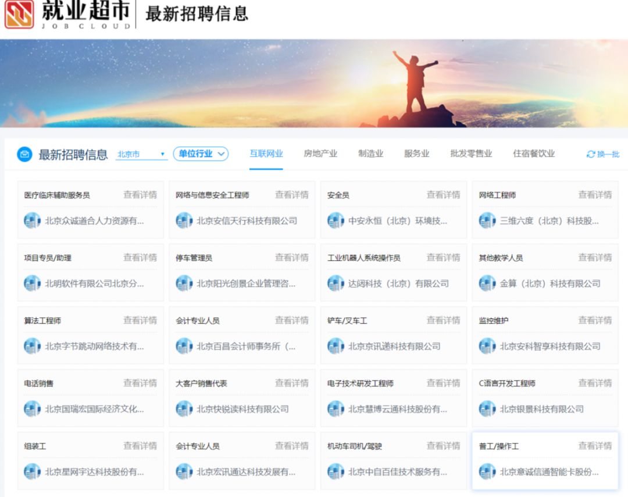Click 查看详情 for 算法工程师
The width and height of the screenshot is (628, 497).
140,321
